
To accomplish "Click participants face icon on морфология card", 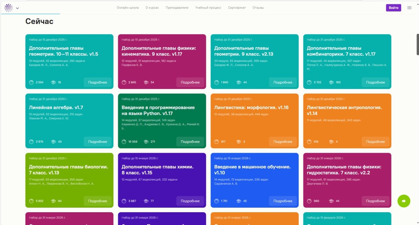I will pos(216,142).
